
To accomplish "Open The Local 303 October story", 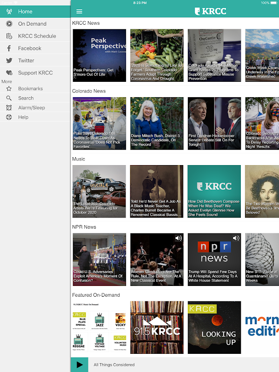I will pos(99,191).
